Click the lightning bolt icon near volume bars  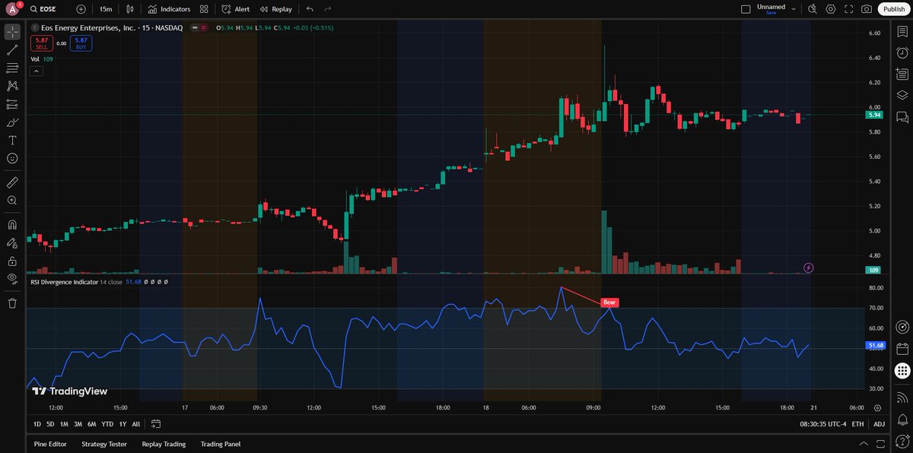[809, 268]
